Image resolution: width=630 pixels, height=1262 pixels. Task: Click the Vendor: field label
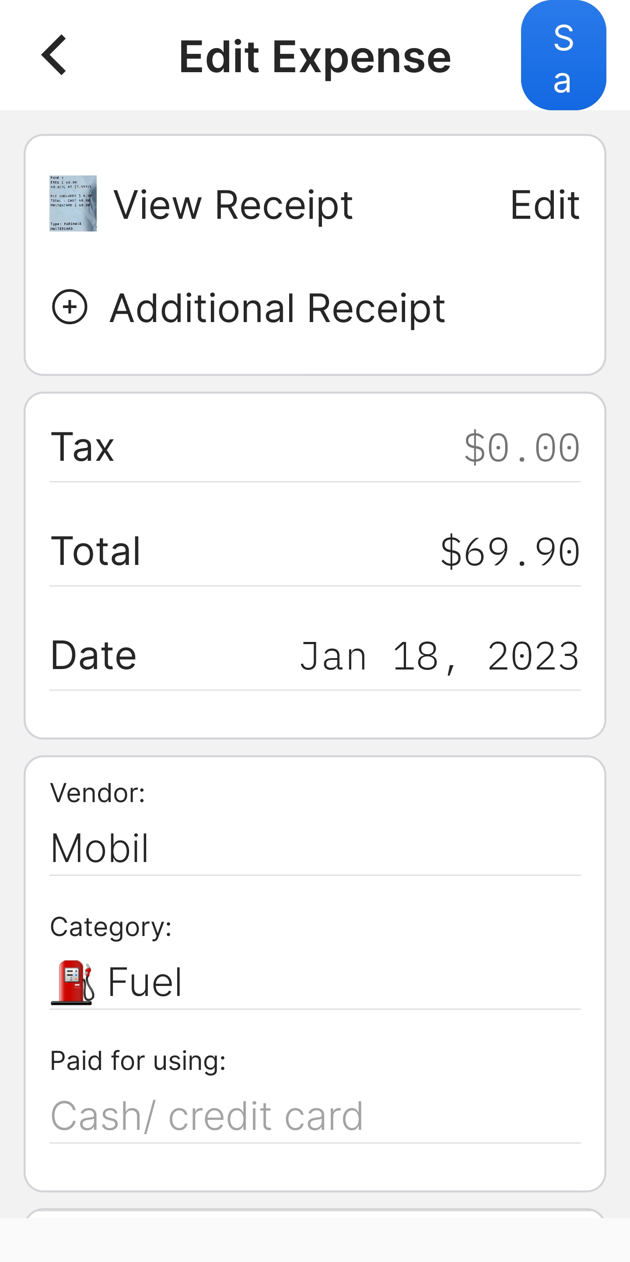[x=98, y=792]
